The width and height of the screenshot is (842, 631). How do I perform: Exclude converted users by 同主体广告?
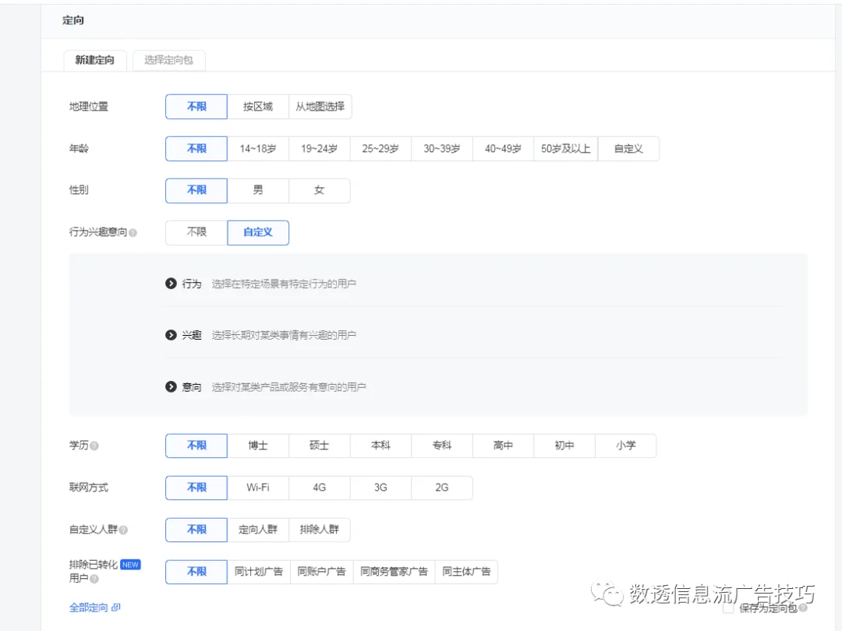pos(466,572)
